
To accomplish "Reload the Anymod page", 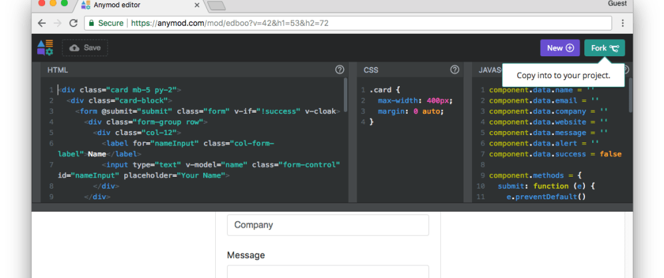I will click(73, 23).
